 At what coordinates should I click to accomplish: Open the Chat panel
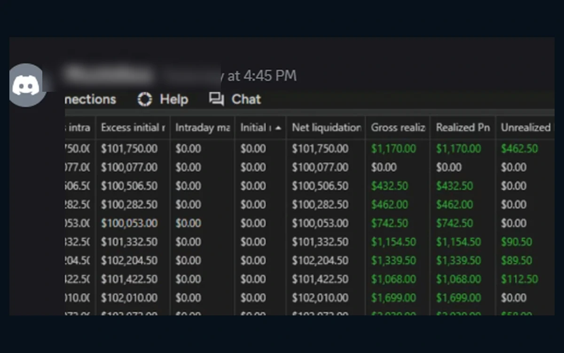[246, 99]
